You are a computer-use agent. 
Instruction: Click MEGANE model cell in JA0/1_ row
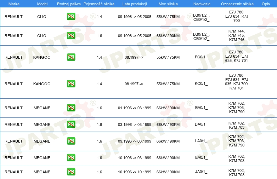(x=42, y=172)
